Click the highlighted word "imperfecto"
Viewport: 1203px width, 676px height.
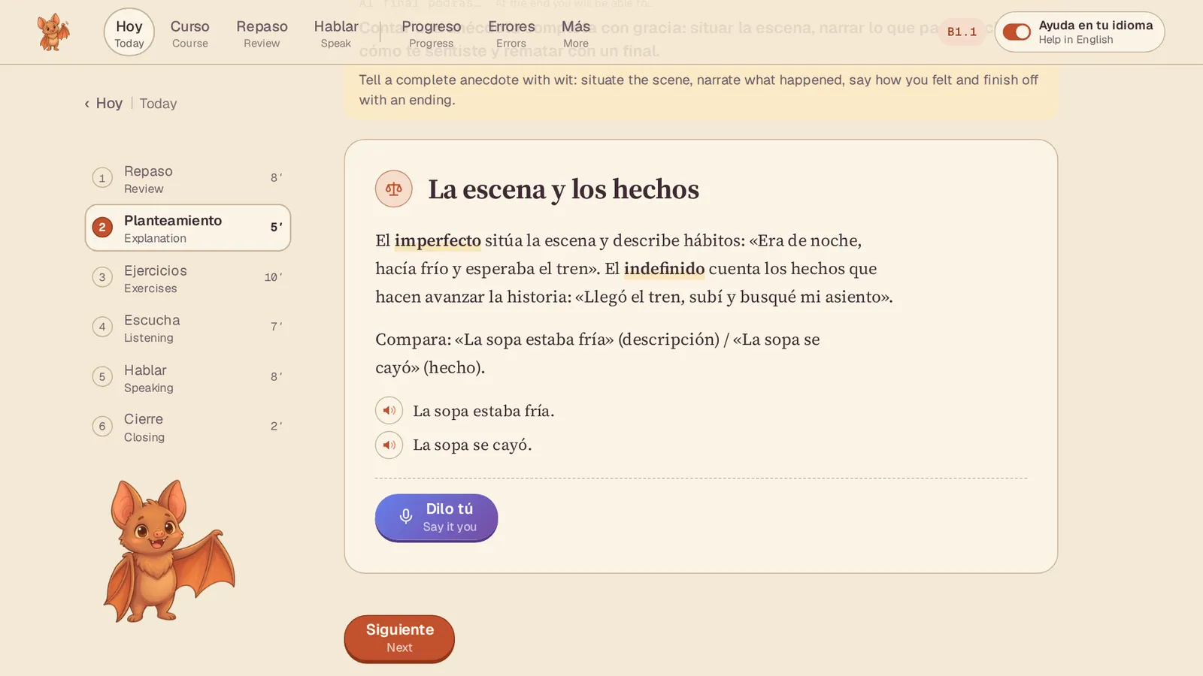[438, 240]
